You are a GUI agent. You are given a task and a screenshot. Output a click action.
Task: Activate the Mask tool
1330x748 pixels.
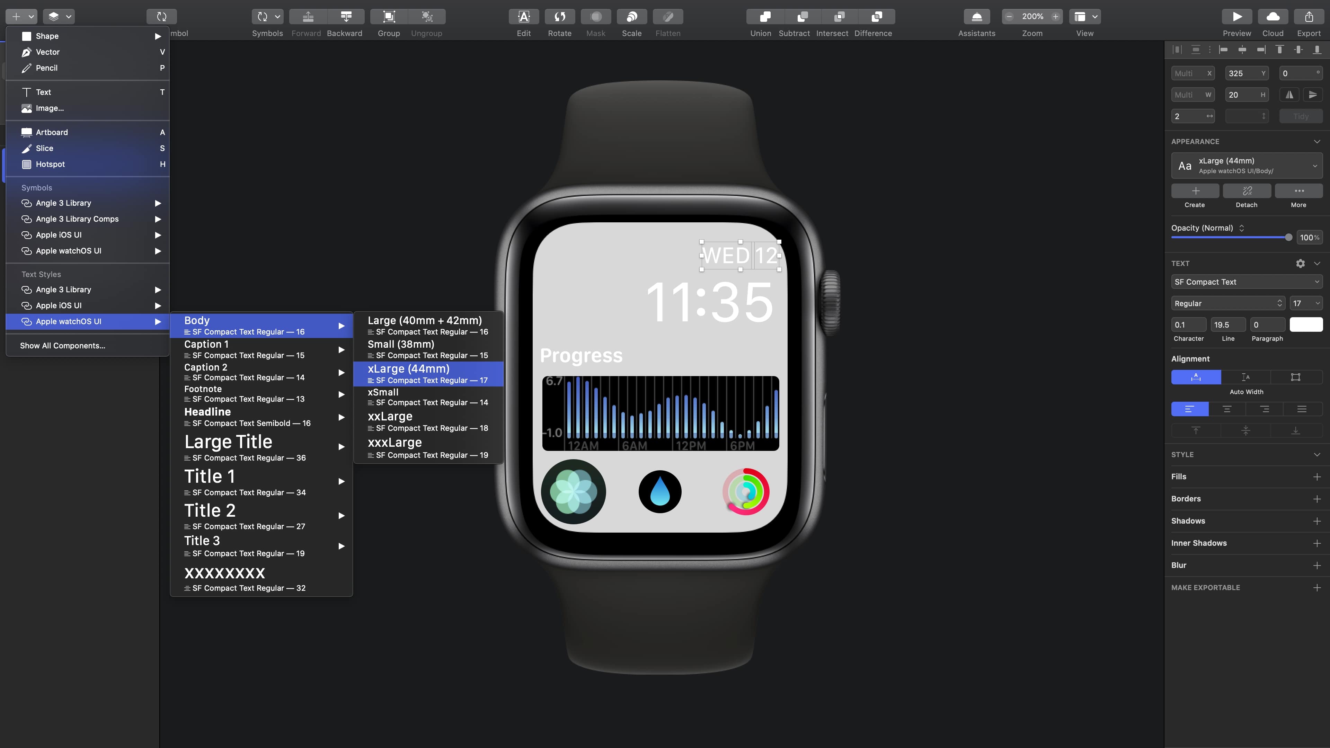596,17
